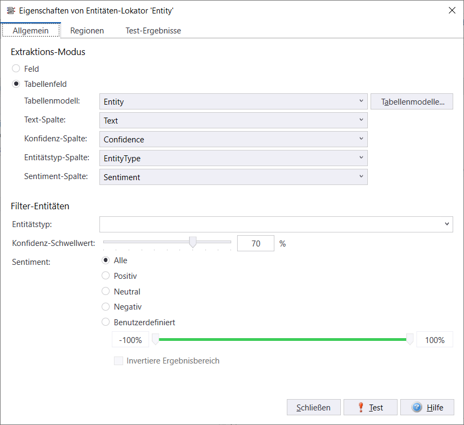The width and height of the screenshot is (464, 425).
Task: Expand the Text-Spalte dropdown
Action: coord(233,120)
